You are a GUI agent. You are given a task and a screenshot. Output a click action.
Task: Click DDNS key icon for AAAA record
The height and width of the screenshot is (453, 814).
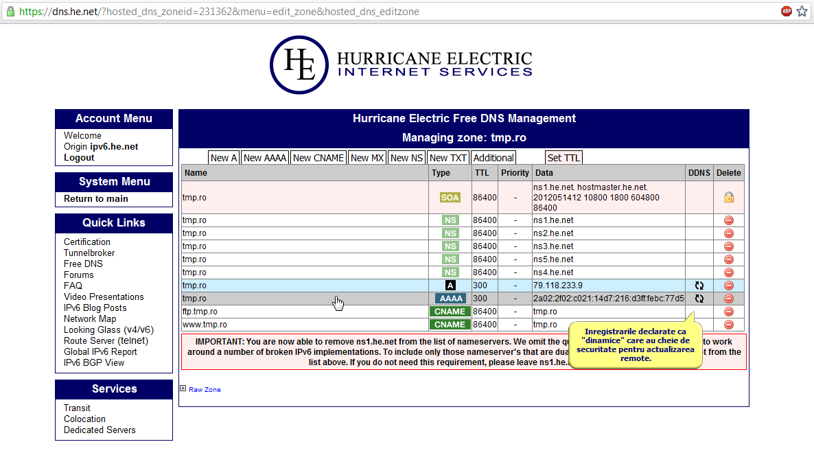pos(699,299)
